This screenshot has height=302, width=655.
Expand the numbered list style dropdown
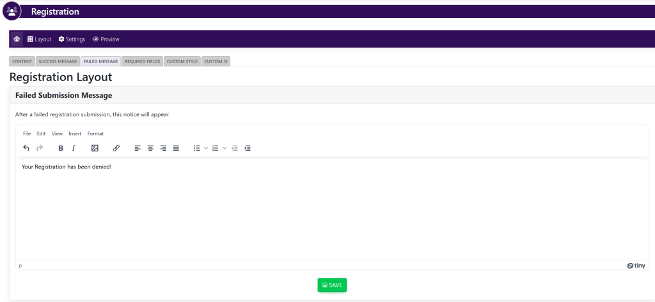225,148
